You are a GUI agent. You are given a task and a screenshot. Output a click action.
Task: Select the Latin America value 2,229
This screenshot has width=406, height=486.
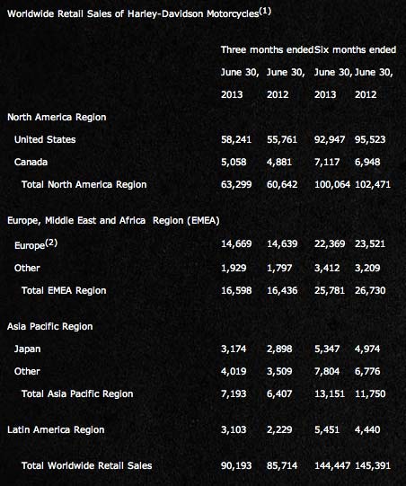(279, 430)
